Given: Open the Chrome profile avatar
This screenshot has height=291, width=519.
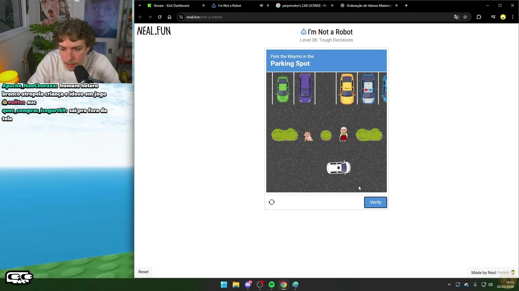Looking at the screenshot, I should (503, 17).
